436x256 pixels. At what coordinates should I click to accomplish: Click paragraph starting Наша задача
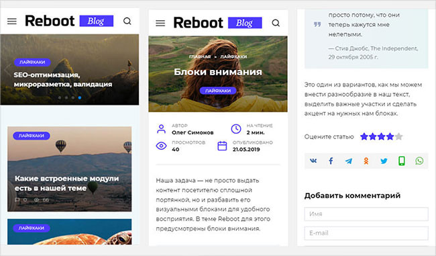pos(213,204)
